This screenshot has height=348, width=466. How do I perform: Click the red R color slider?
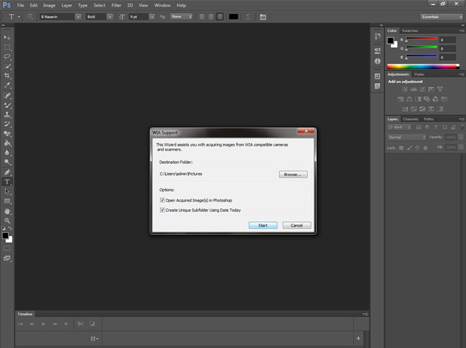tap(421, 39)
